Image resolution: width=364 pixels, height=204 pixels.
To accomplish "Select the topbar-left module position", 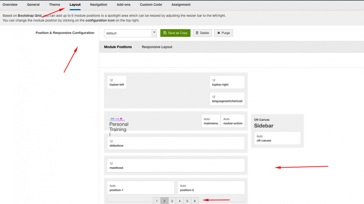I will pyautogui.click(x=117, y=82).
